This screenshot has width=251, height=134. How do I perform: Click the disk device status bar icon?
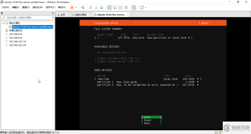(216, 132)
